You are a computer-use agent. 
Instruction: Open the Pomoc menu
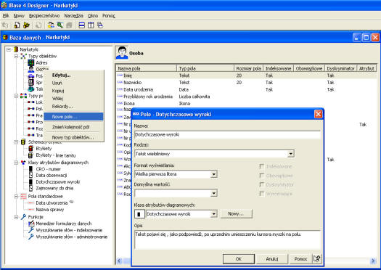(x=109, y=16)
